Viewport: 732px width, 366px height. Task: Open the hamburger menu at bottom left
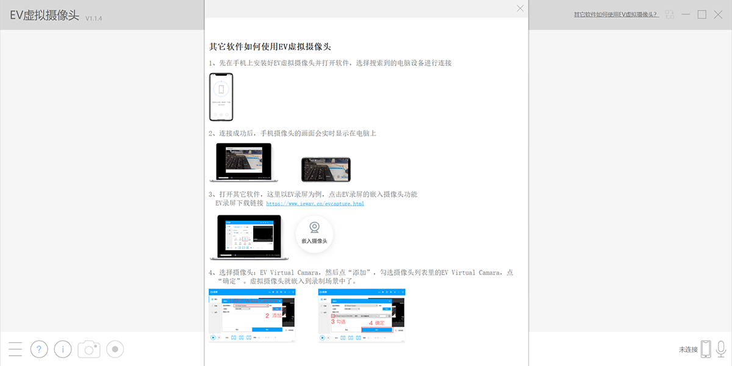(15, 349)
